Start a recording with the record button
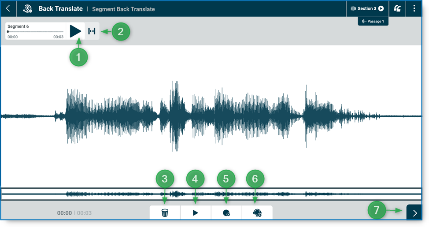Viewport: 429px width, 227px height. [x=226, y=213]
